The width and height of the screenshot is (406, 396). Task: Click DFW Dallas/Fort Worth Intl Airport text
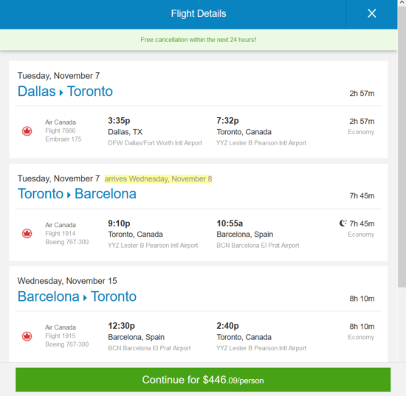click(x=155, y=143)
